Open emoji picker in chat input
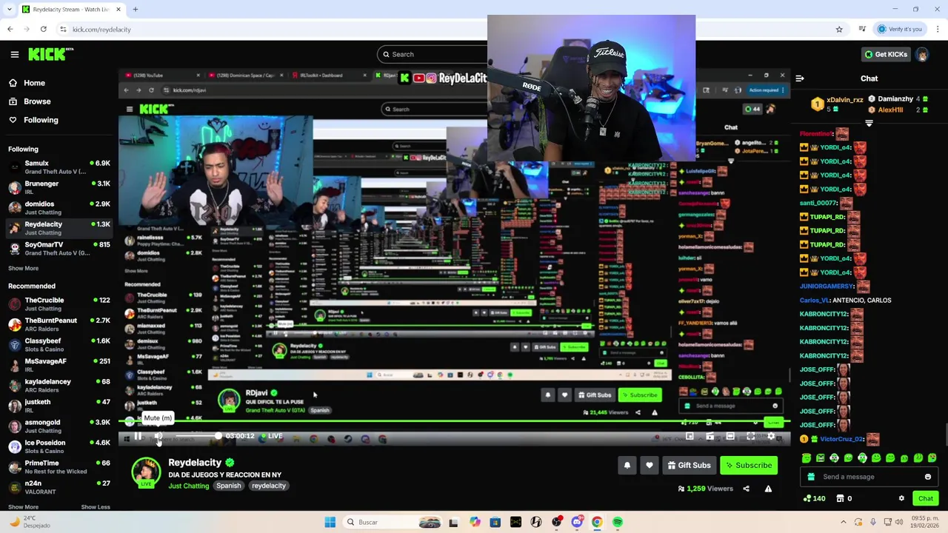The image size is (948, 533). [x=928, y=477]
